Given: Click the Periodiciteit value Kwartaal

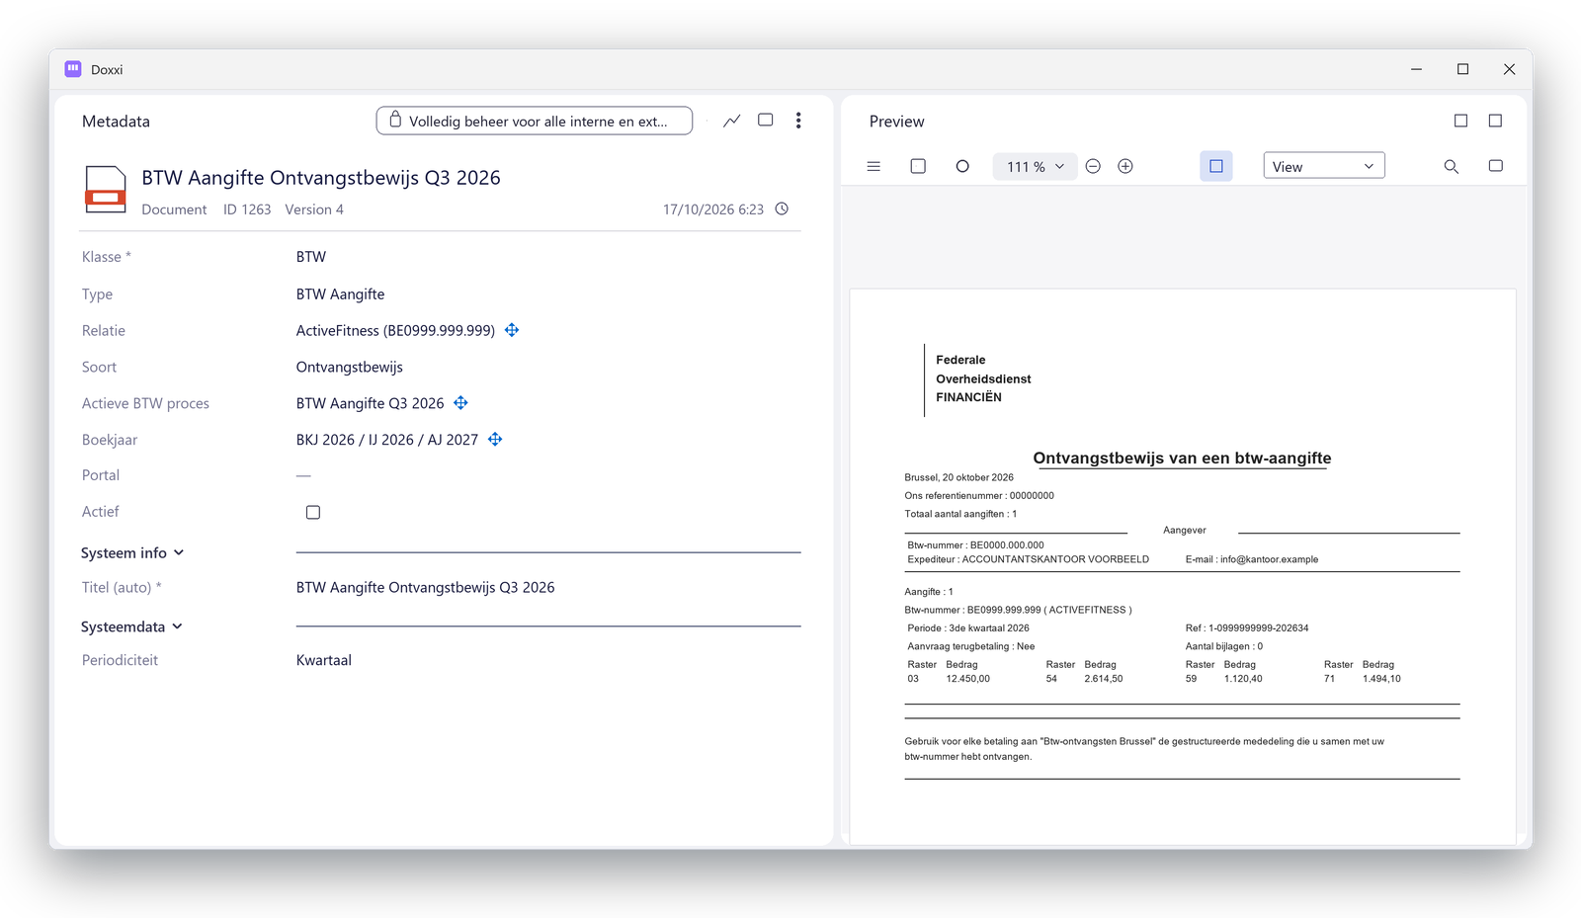Looking at the screenshot, I should click(x=324, y=660).
